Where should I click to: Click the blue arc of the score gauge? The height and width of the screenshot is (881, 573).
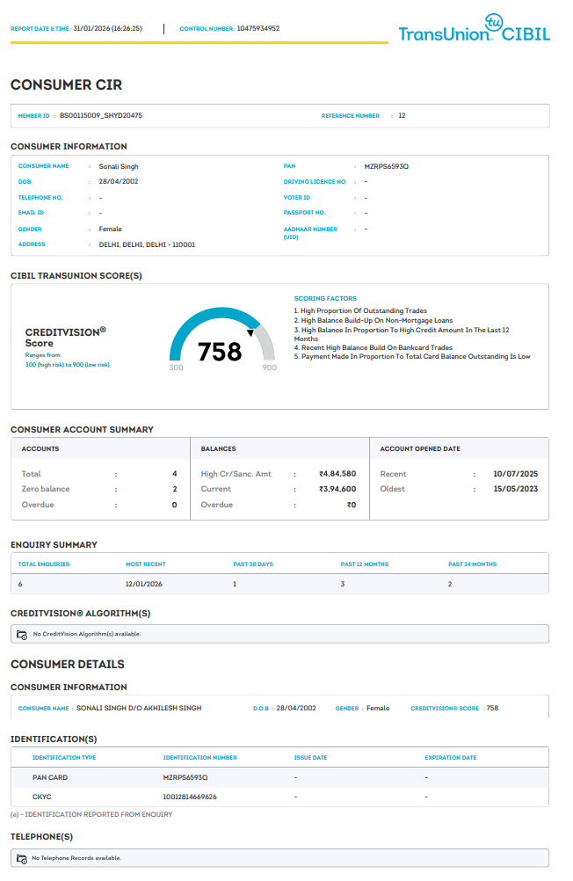[x=198, y=323]
